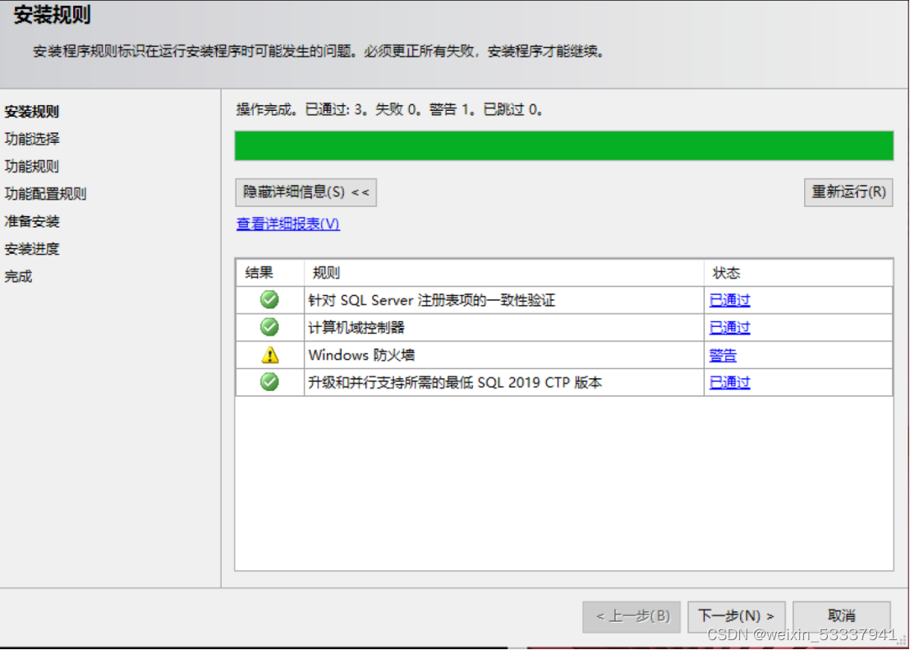Select 安装进度 step in the sidebar
This screenshot has height=650, width=910.
click(x=32, y=249)
